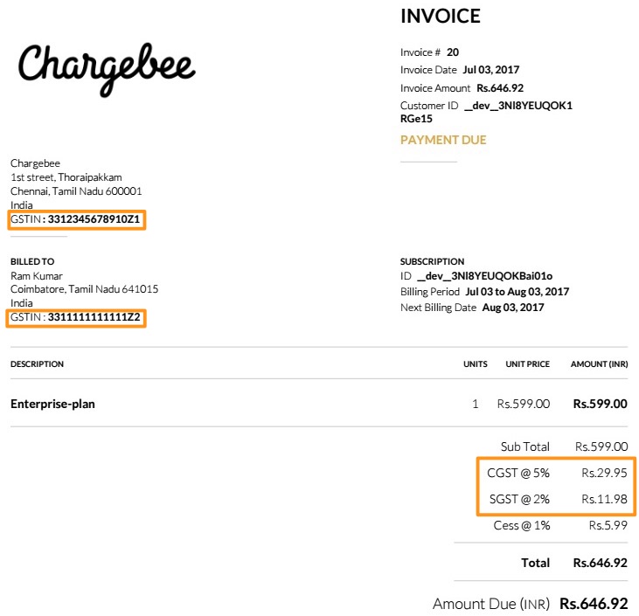Click the Amount Due (INR) total
The width and height of the screenshot is (639, 616).
(x=594, y=604)
